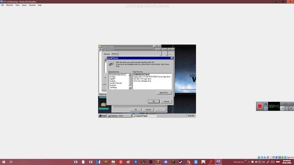
Task: Open Task View on host taskbar
Action: tap(11, 162)
